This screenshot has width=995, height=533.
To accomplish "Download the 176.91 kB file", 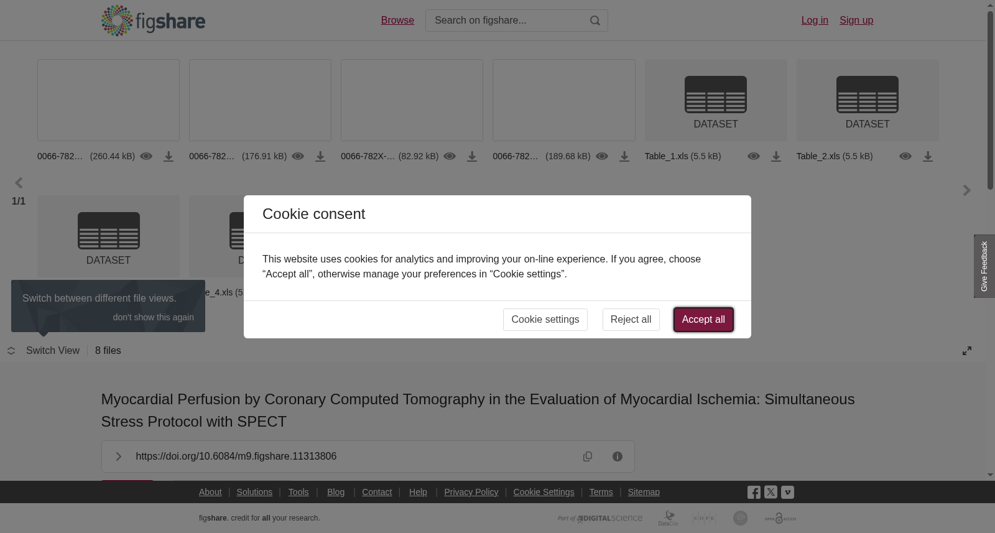I will point(320,157).
